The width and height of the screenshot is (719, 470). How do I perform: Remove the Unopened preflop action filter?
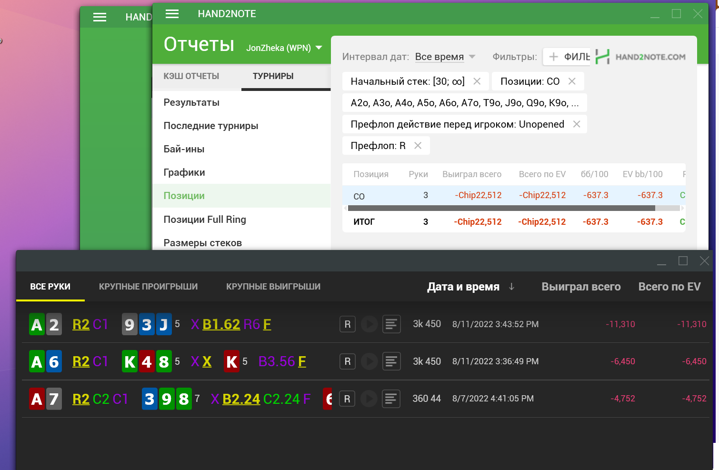576,124
